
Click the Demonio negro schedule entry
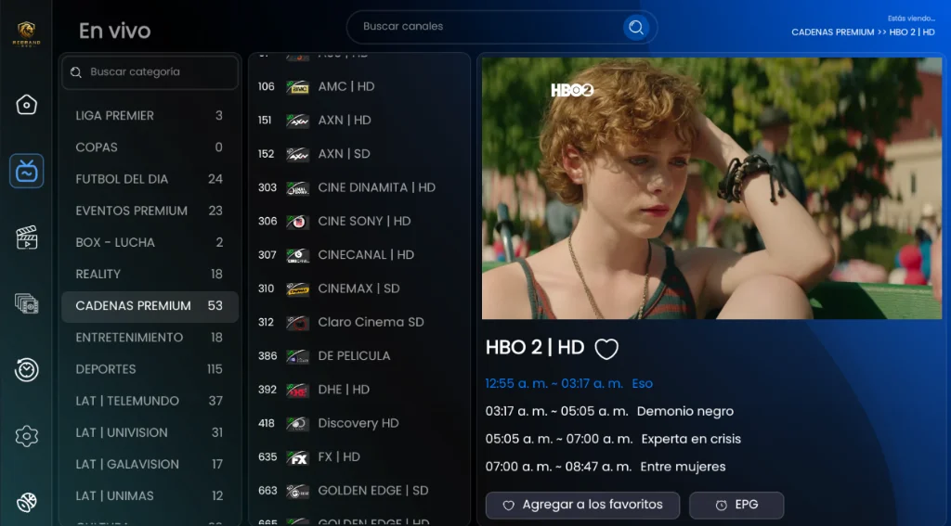coord(609,412)
